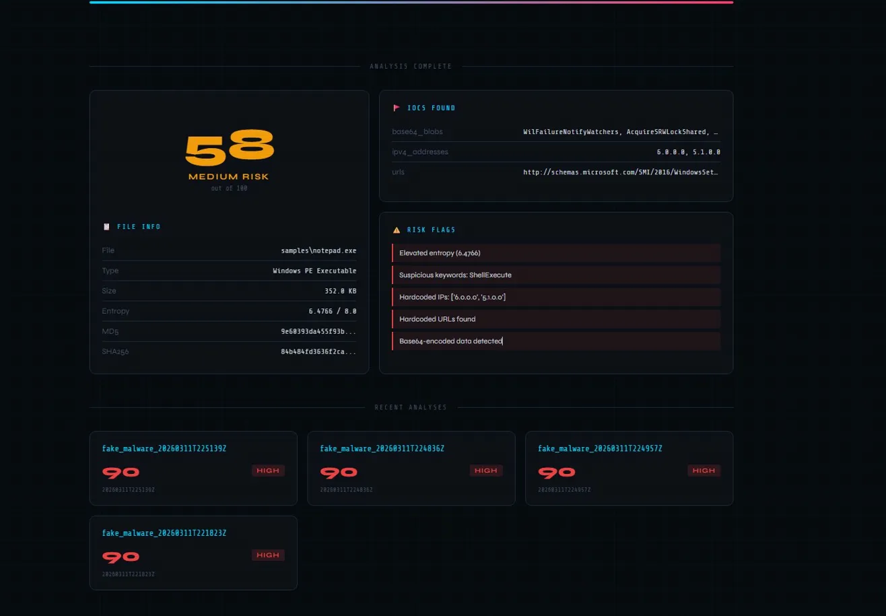The height and width of the screenshot is (616, 886).
Task: Select score 90 on fake_malware_20260311T225139Z card
Action: tap(121, 473)
